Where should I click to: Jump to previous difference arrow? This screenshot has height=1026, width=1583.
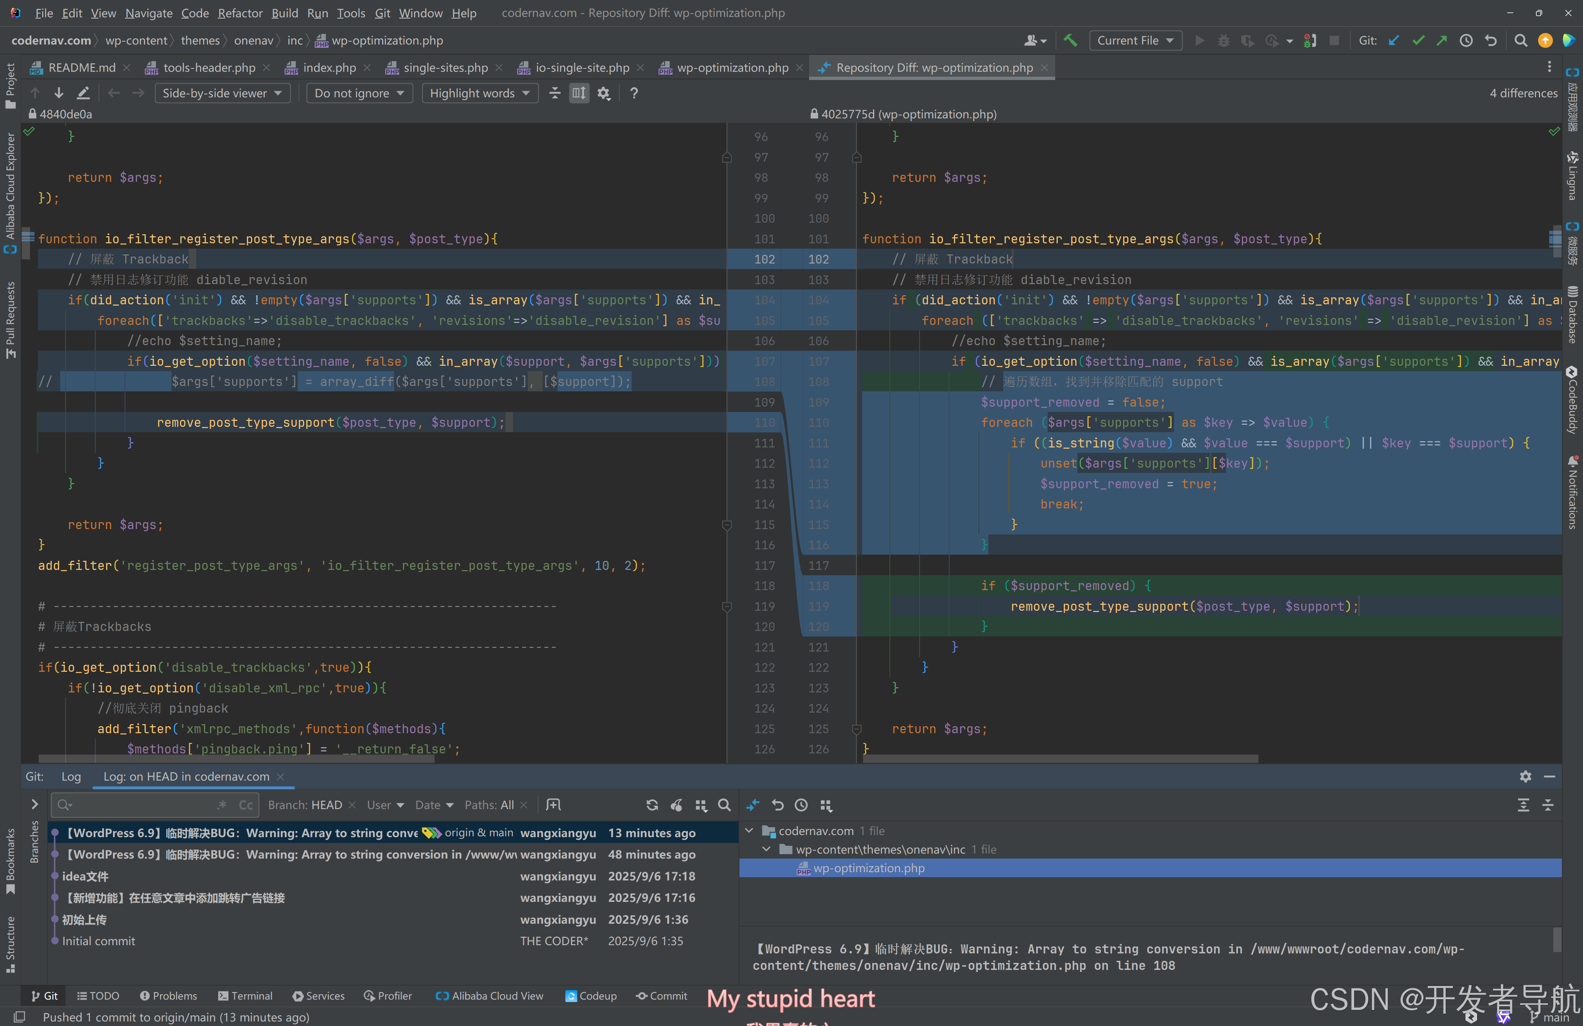(35, 93)
